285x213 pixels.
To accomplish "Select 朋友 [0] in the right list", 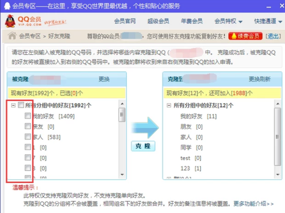I will (191, 127).
